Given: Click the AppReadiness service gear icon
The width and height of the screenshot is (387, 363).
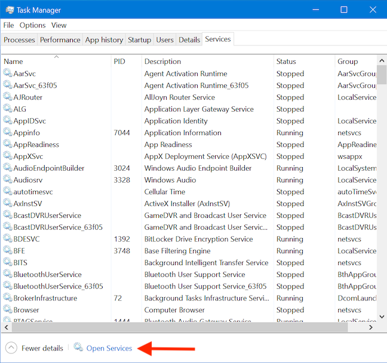Looking at the screenshot, I should click(8, 144).
